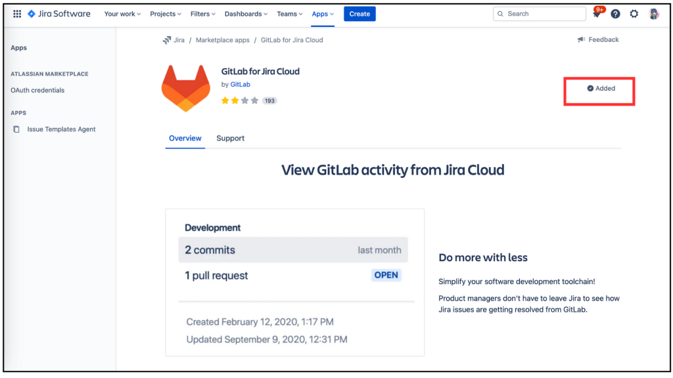The height and width of the screenshot is (378, 673).
Task: Open the settings gear icon
Action: [x=634, y=14]
